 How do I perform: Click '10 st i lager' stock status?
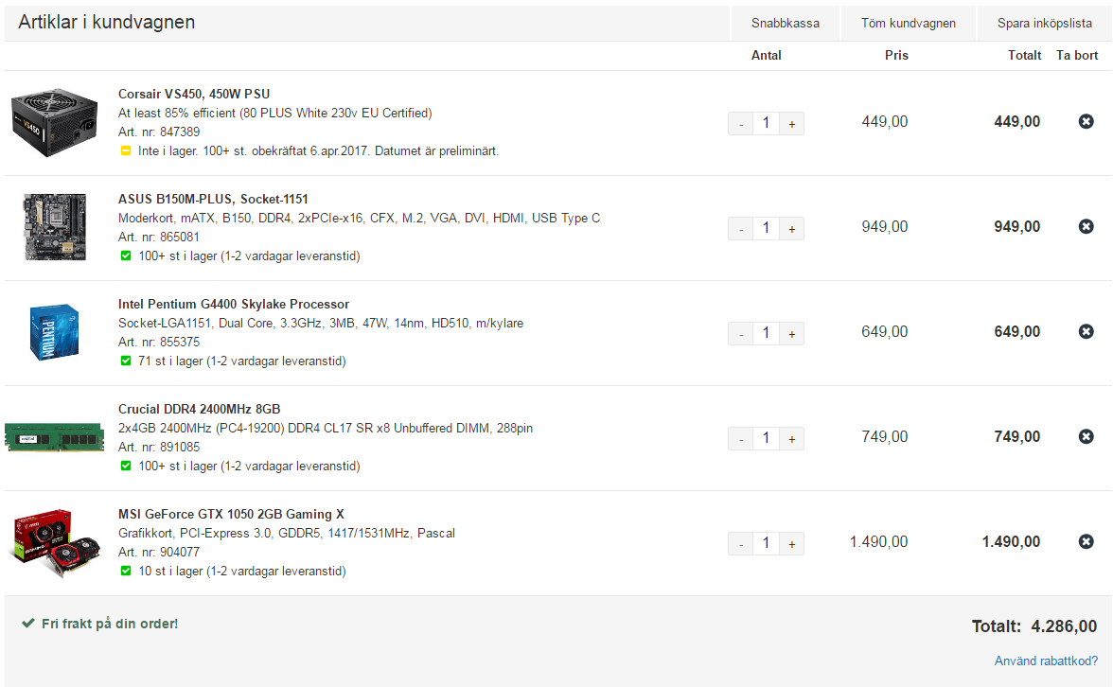[242, 572]
